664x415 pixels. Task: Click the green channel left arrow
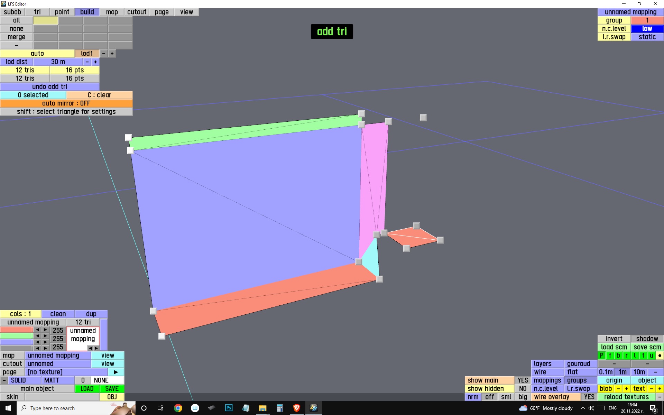37,336
